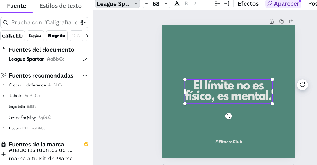Image resolution: width=317 pixels, height=165 pixels.
Task: Click the Fuentes recomendadas heading
Action: [41, 76]
